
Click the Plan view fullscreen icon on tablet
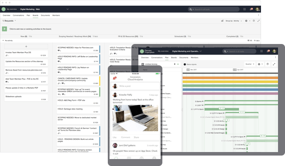point(274,64)
